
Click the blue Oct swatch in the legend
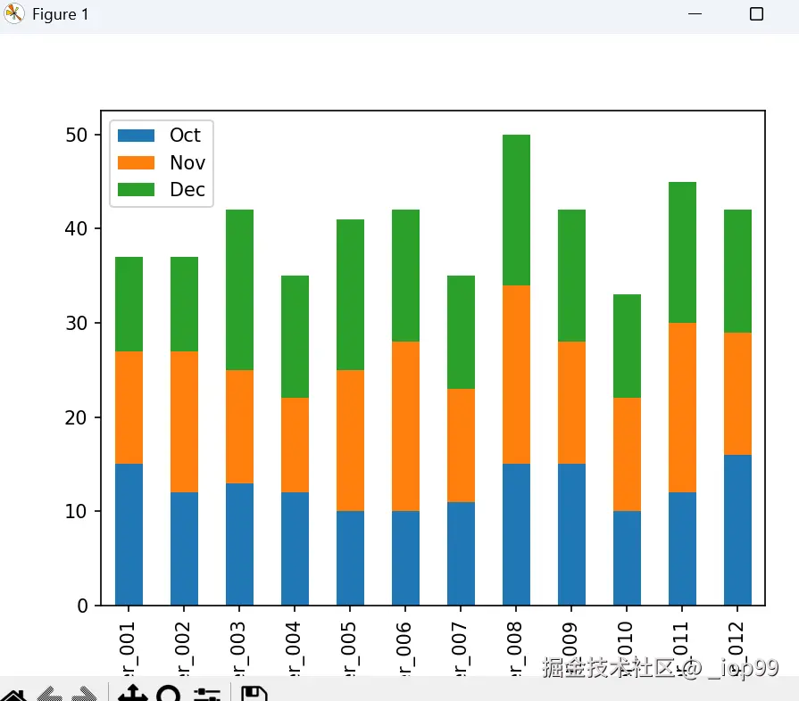click(136, 136)
